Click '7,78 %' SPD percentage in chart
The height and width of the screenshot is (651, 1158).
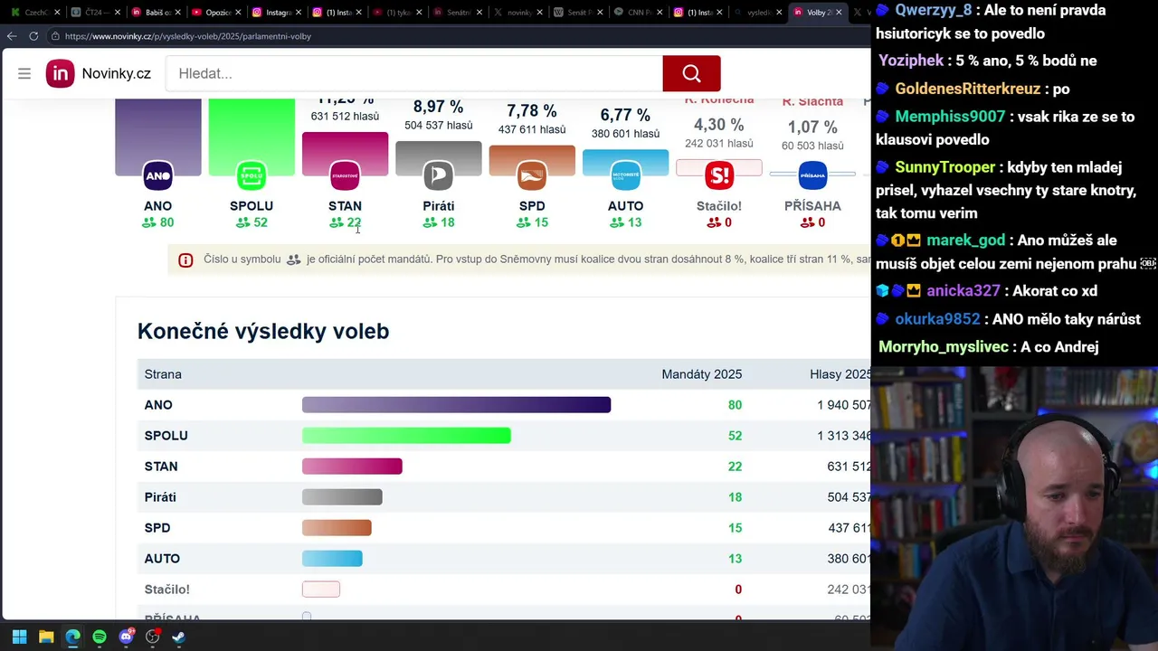click(x=532, y=110)
